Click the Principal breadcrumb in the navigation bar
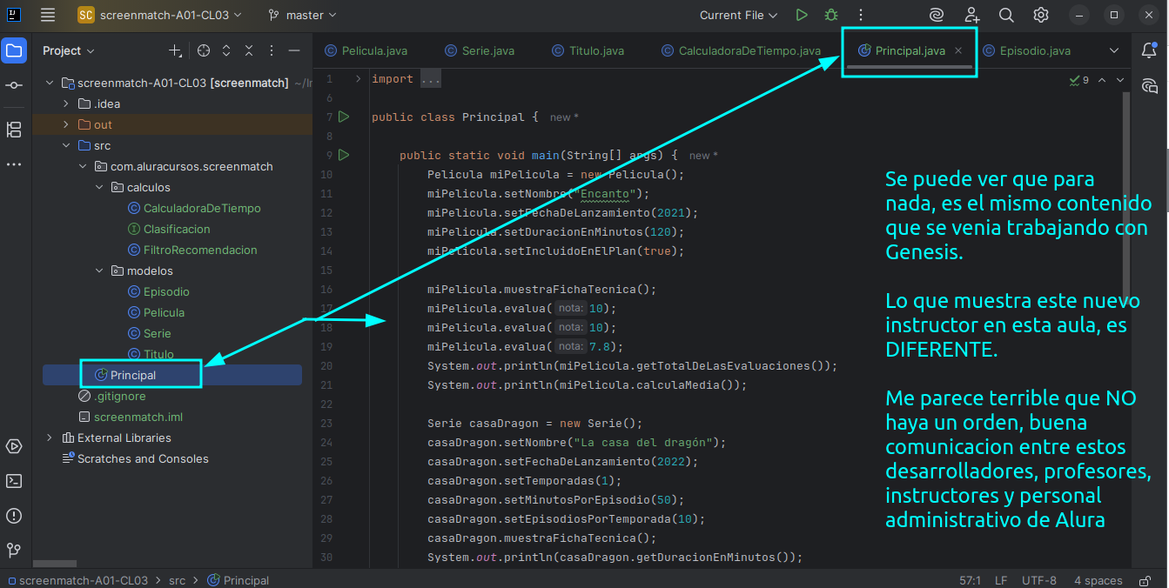 pyautogui.click(x=239, y=580)
